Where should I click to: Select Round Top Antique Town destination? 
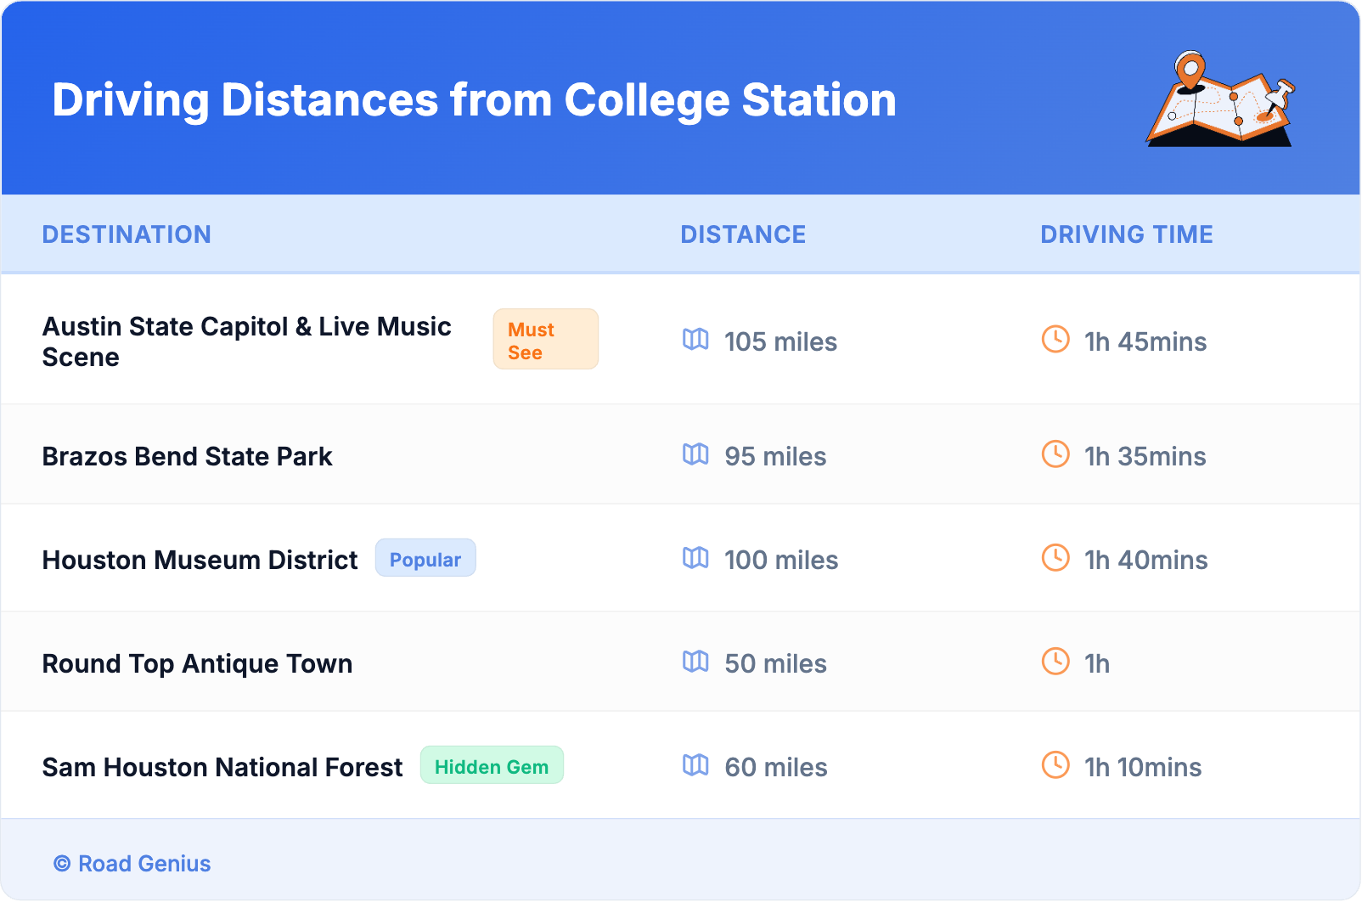pyautogui.click(x=197, y=664)
